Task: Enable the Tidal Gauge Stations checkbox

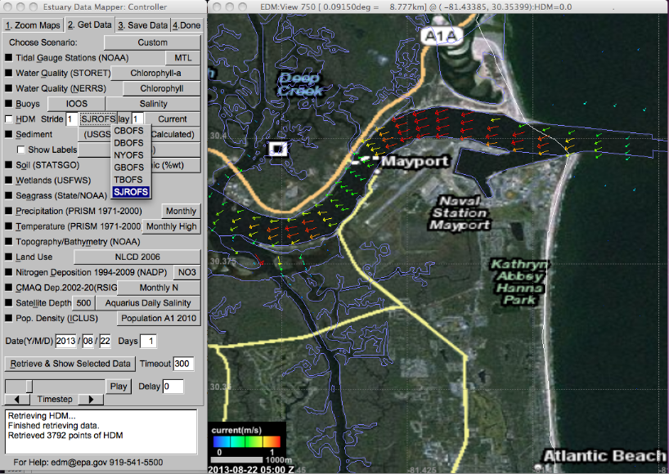Action: tap(9, 58)
